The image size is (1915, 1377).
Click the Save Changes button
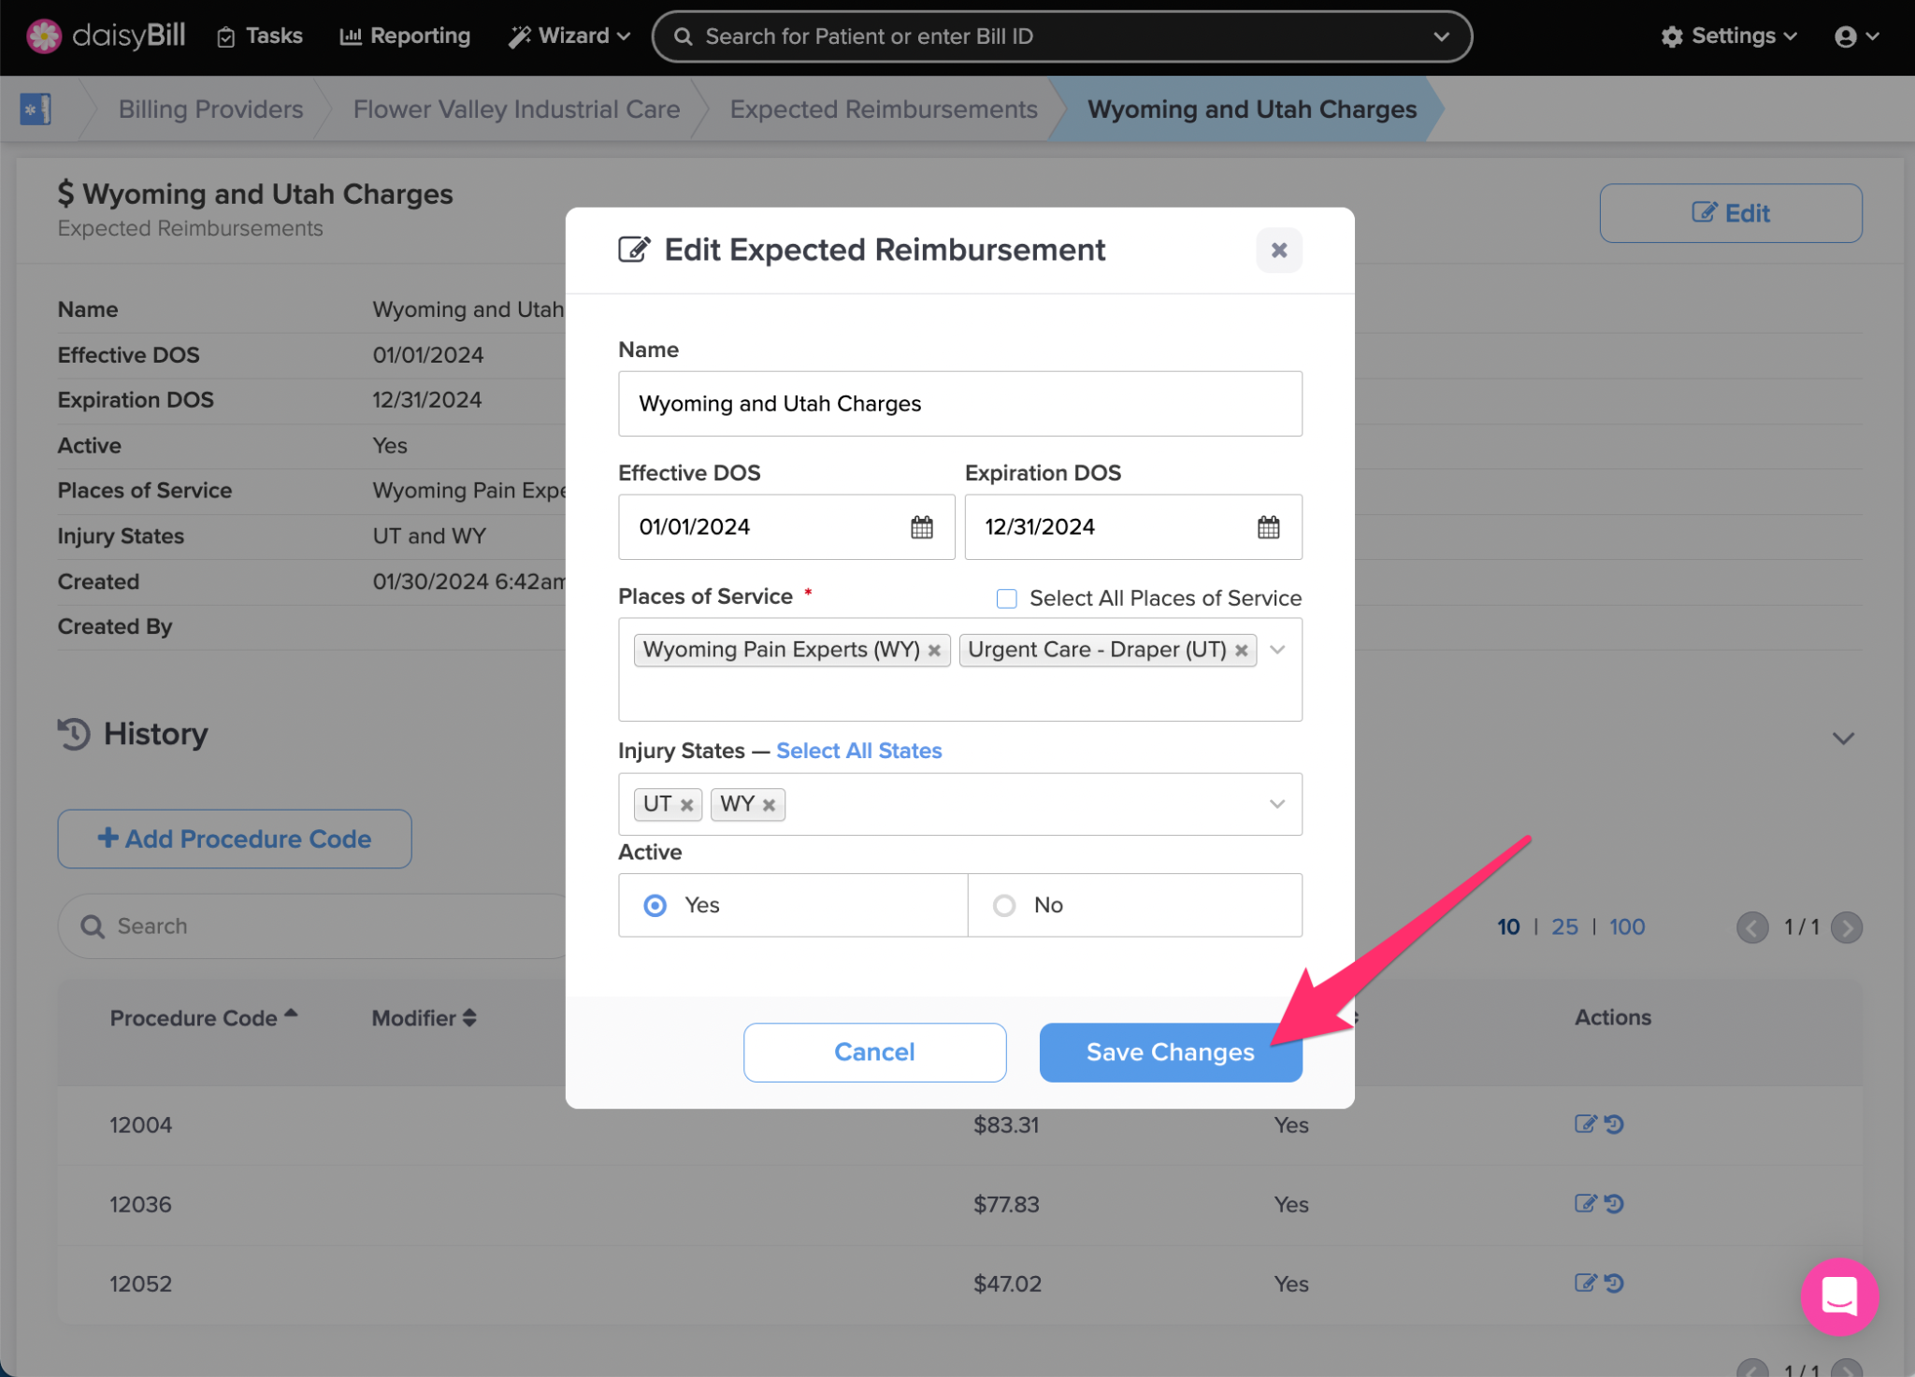tap(1170, 1052)
